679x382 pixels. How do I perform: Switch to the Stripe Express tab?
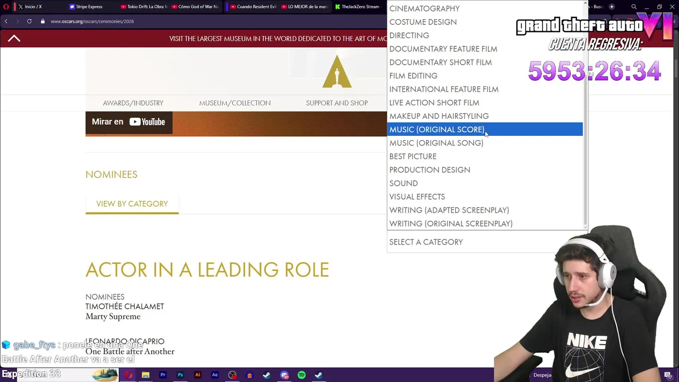point(89,6)
